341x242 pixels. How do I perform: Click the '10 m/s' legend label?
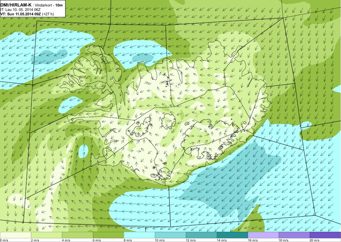[160, 240]
